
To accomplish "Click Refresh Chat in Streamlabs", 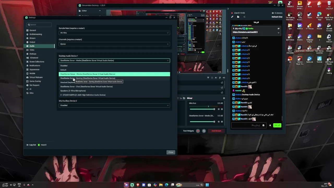I will (277, 17).
